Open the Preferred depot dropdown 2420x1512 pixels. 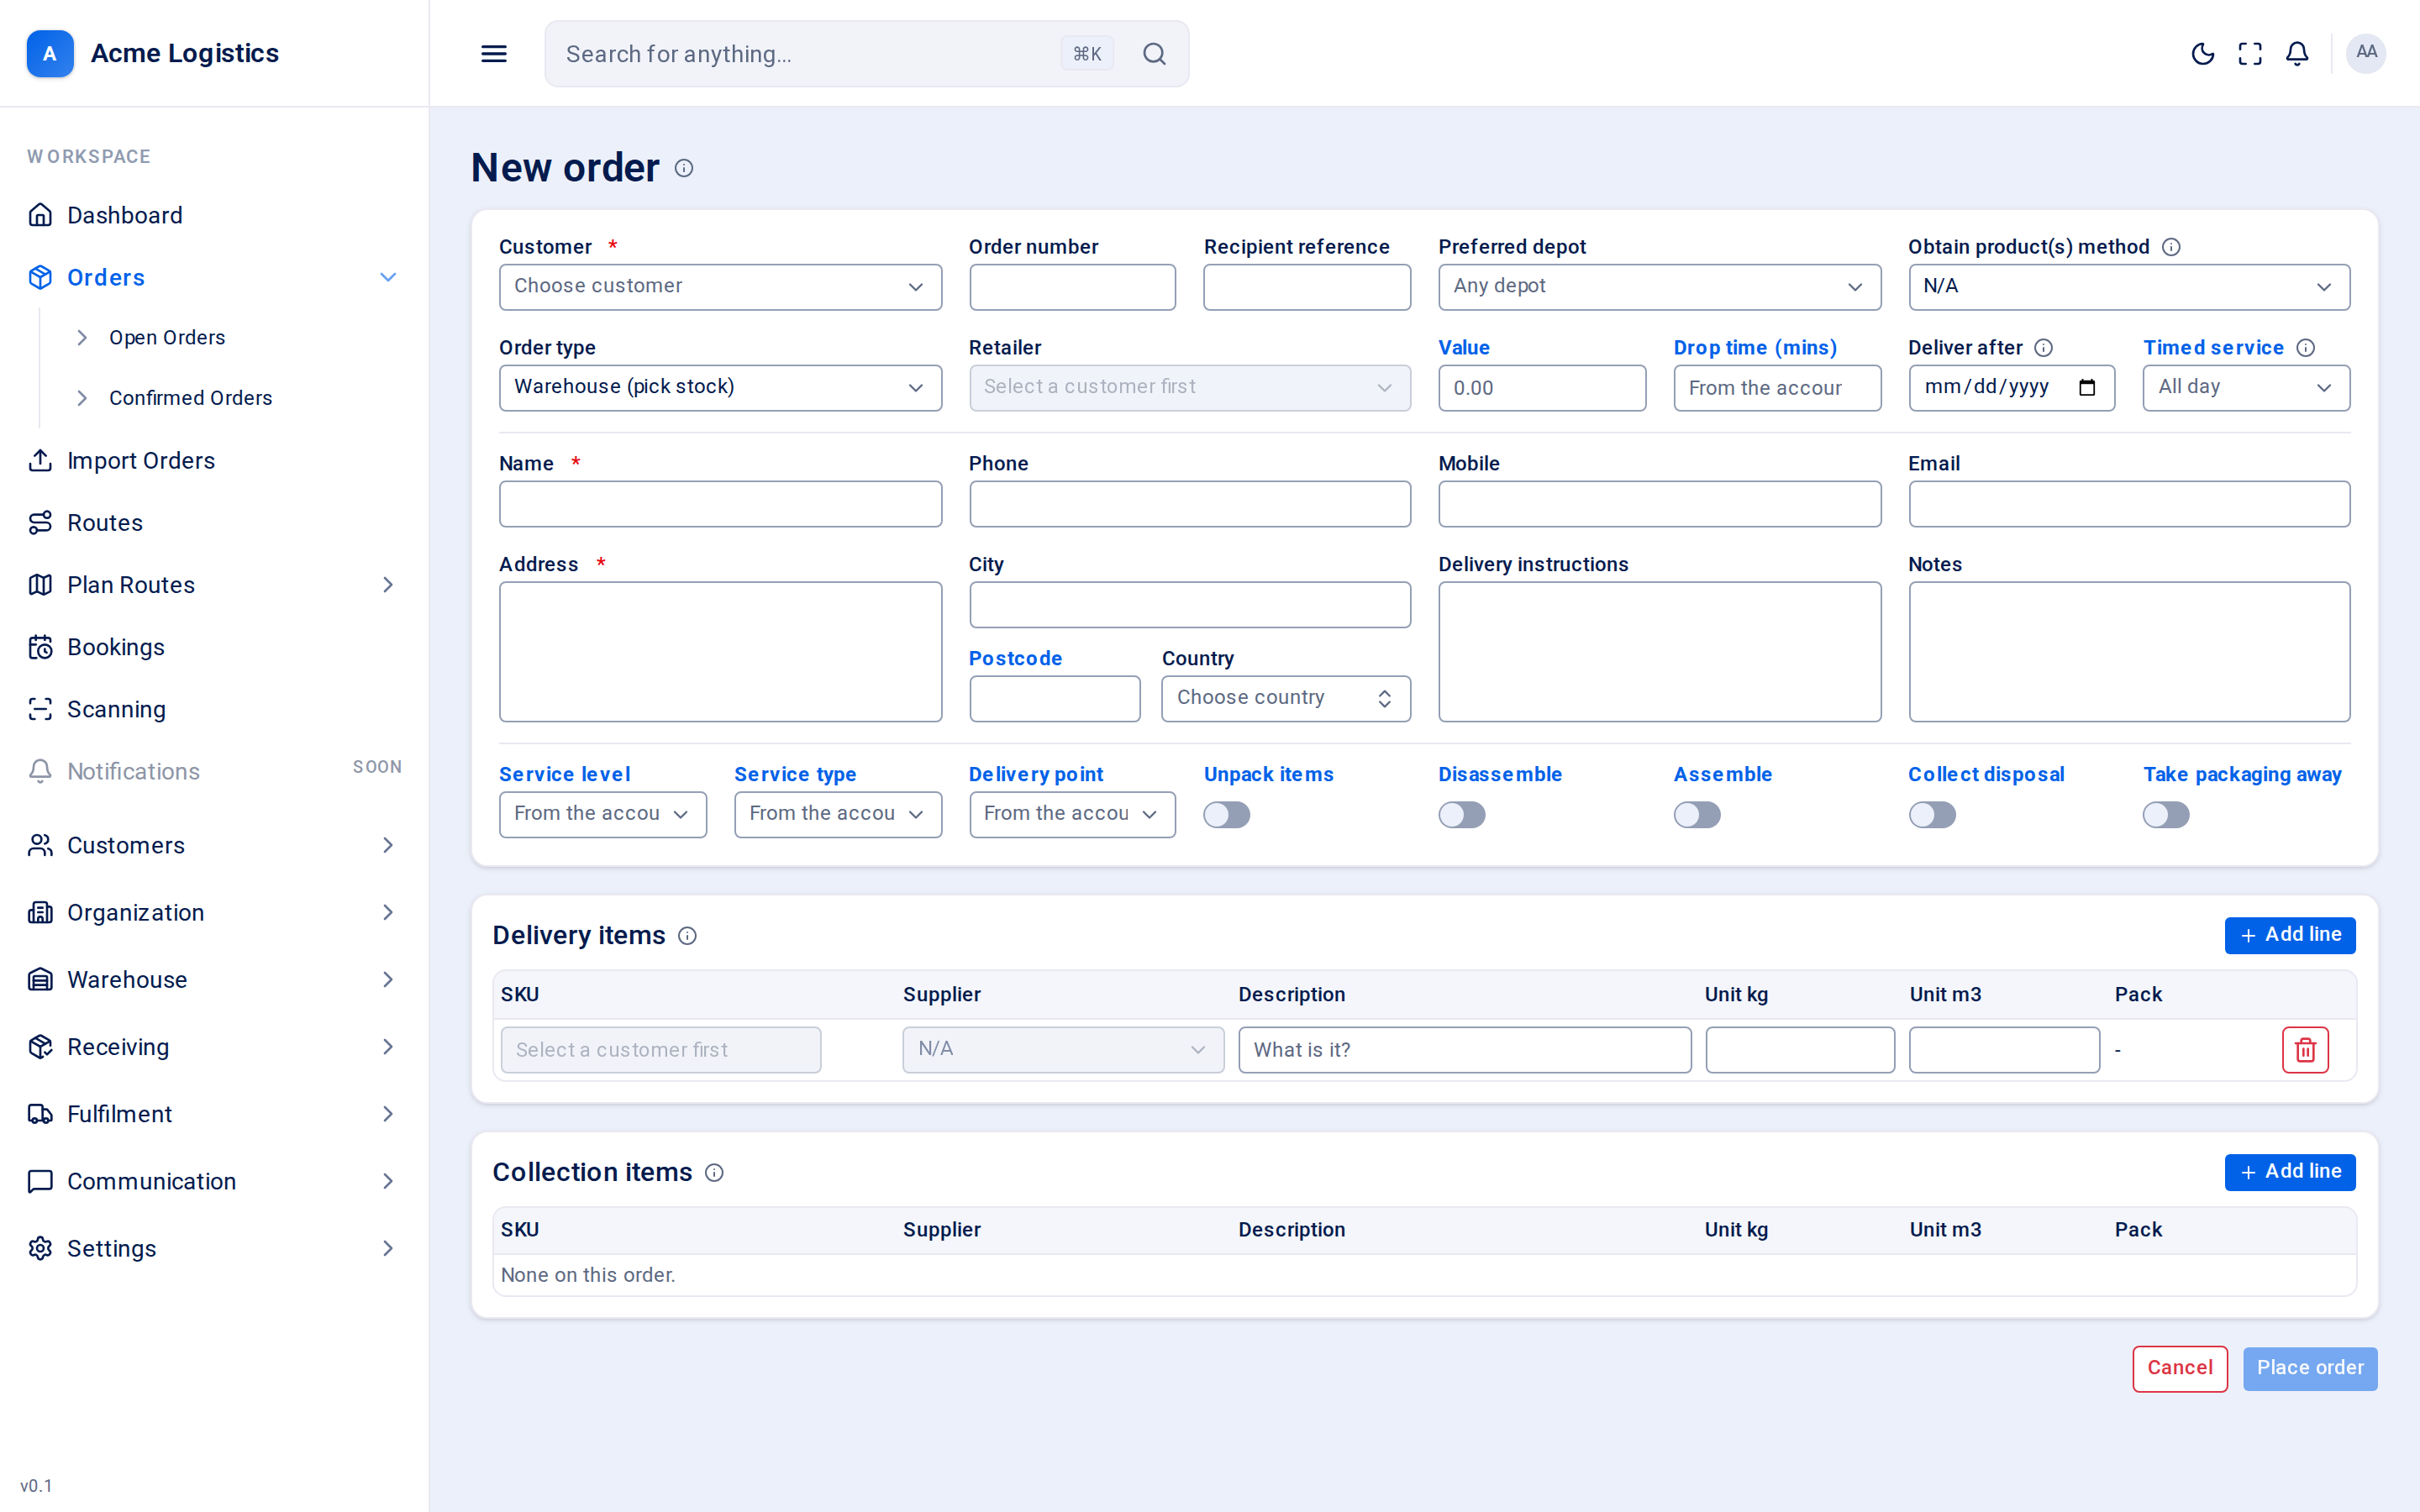(1659, 287)
